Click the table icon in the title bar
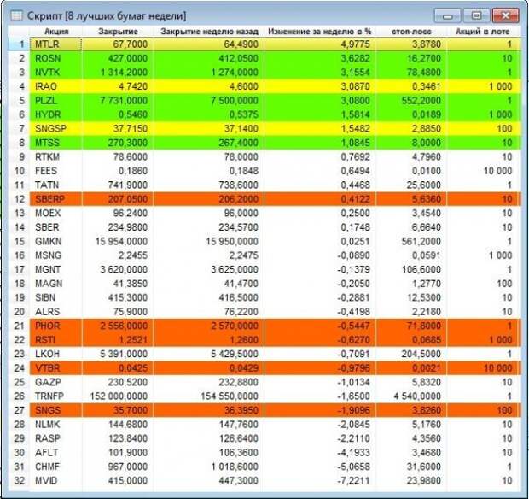Image resolution: width=529 pixels, height=499 pixels. click(16, 15)
